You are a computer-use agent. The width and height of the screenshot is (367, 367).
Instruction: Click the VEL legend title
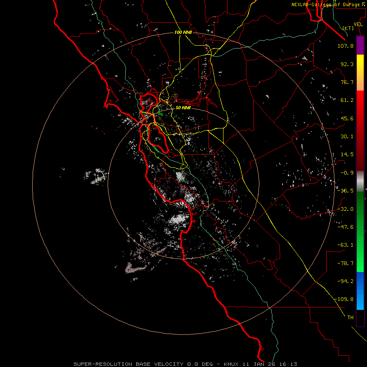point(358,24)
